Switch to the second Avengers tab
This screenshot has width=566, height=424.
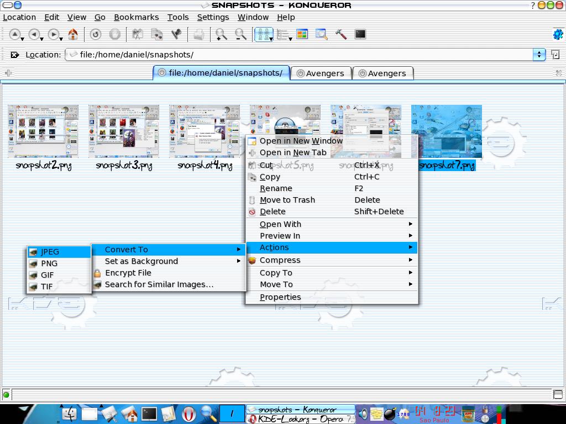(x=383, y=73)
